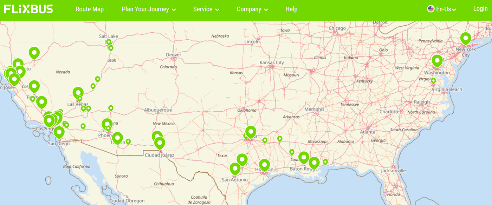Select the Dallas map pin
Viewport: 492px width, 205px height.
(250, 132)
